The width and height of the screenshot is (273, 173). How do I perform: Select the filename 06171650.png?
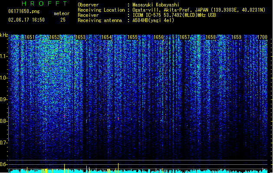click(x=24, y=11)
